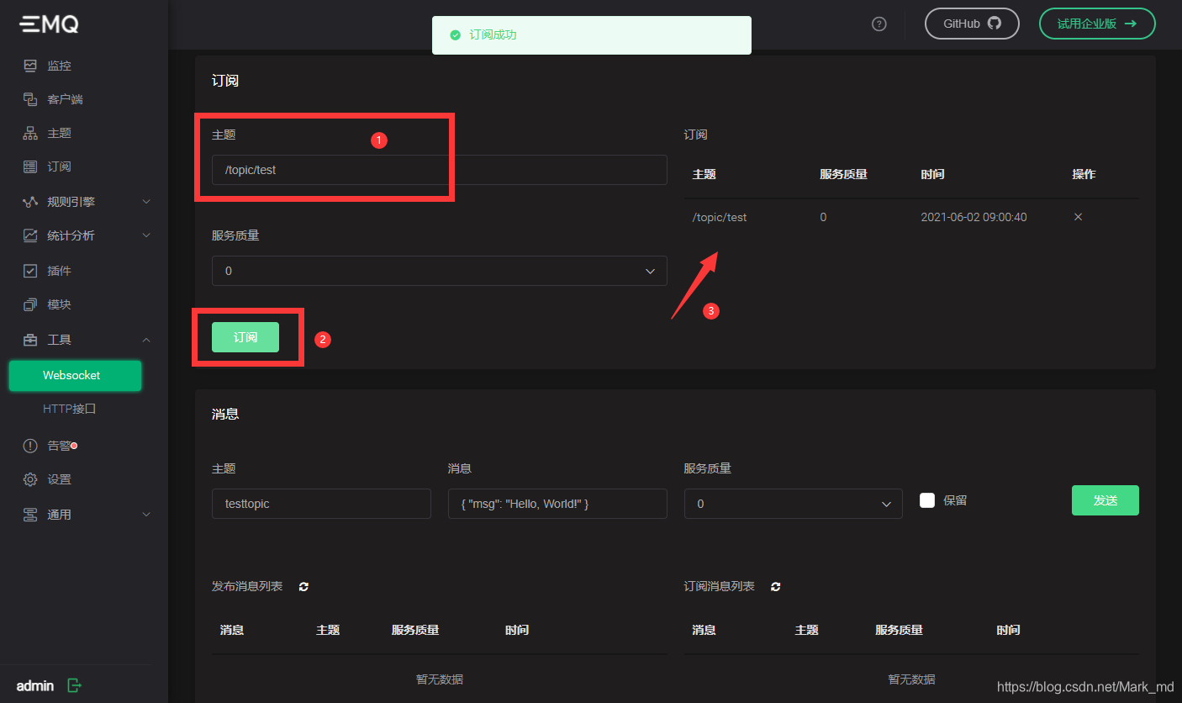Click the 设置 settings gear icon

30,479
